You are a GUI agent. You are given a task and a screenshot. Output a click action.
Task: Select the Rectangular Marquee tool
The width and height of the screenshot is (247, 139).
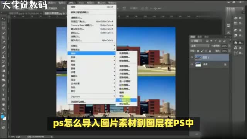coord(3,24)
